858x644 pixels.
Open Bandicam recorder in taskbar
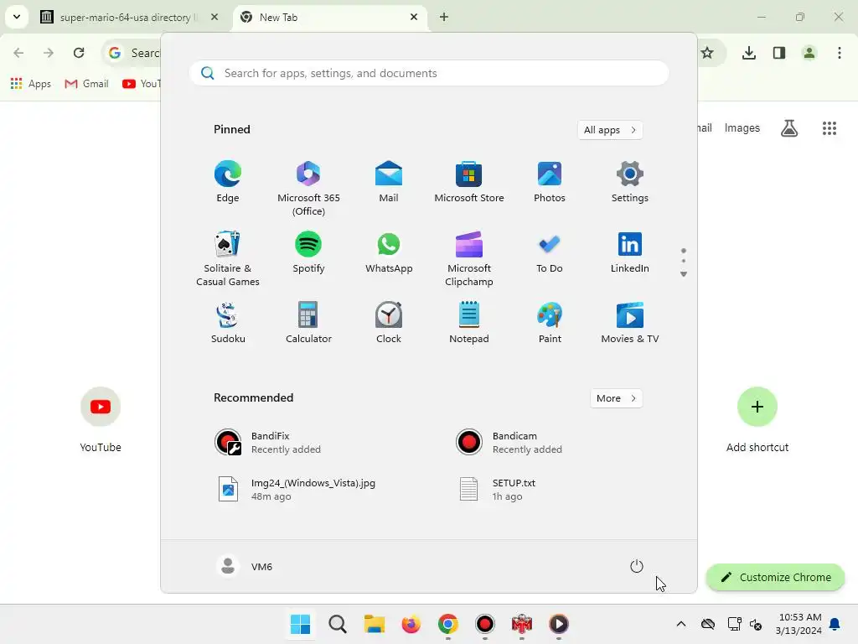click(x=485, y=624)
